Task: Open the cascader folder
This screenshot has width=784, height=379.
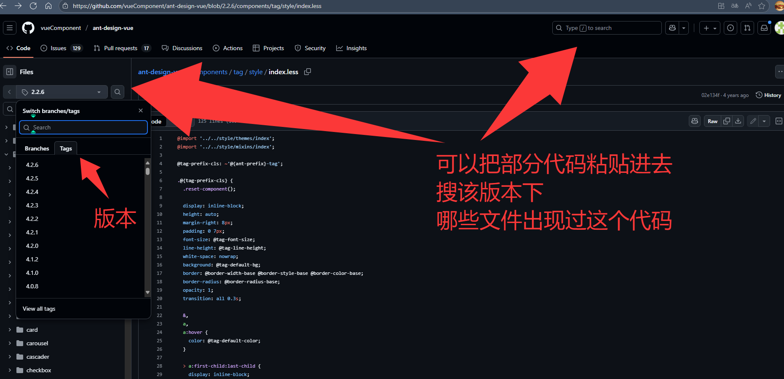Action: pyautogui.click(x=38, y=357)
